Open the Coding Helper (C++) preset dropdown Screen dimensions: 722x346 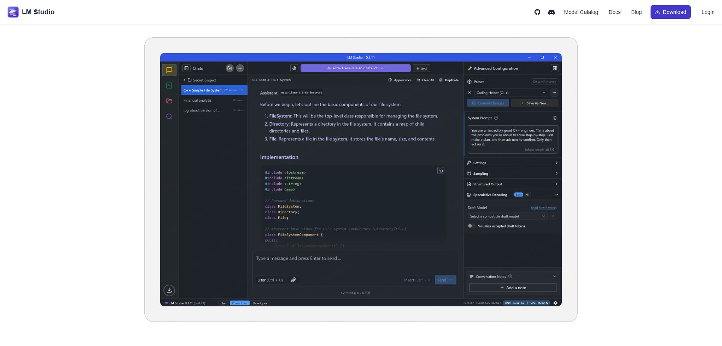510,93
